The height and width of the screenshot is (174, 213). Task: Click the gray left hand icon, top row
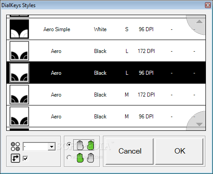coord(80,145)
